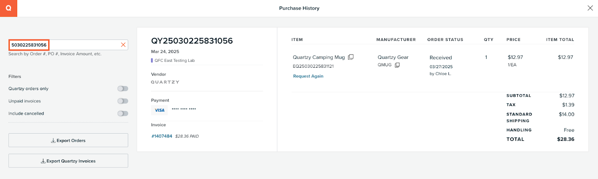Click the VISA card icon
The width and height of the screenshot is (598, 179).
tap(160, 110)
